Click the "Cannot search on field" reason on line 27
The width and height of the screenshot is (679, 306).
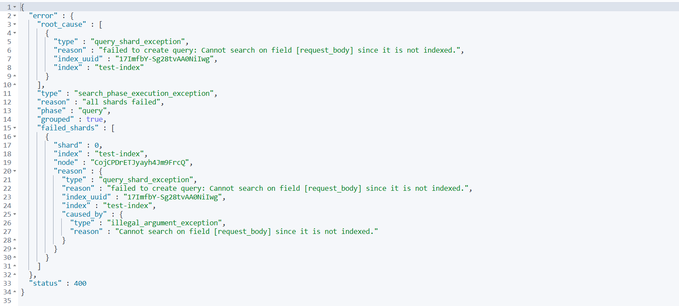click(246, 232)
